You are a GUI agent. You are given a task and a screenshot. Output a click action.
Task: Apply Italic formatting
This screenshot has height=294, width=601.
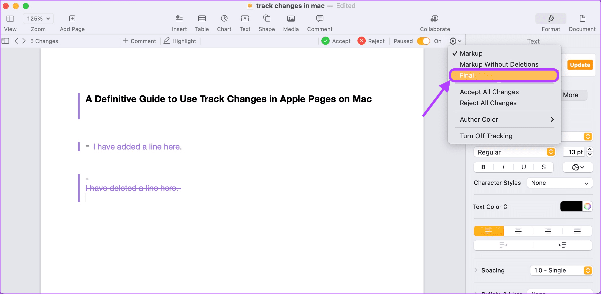[503, 167]
